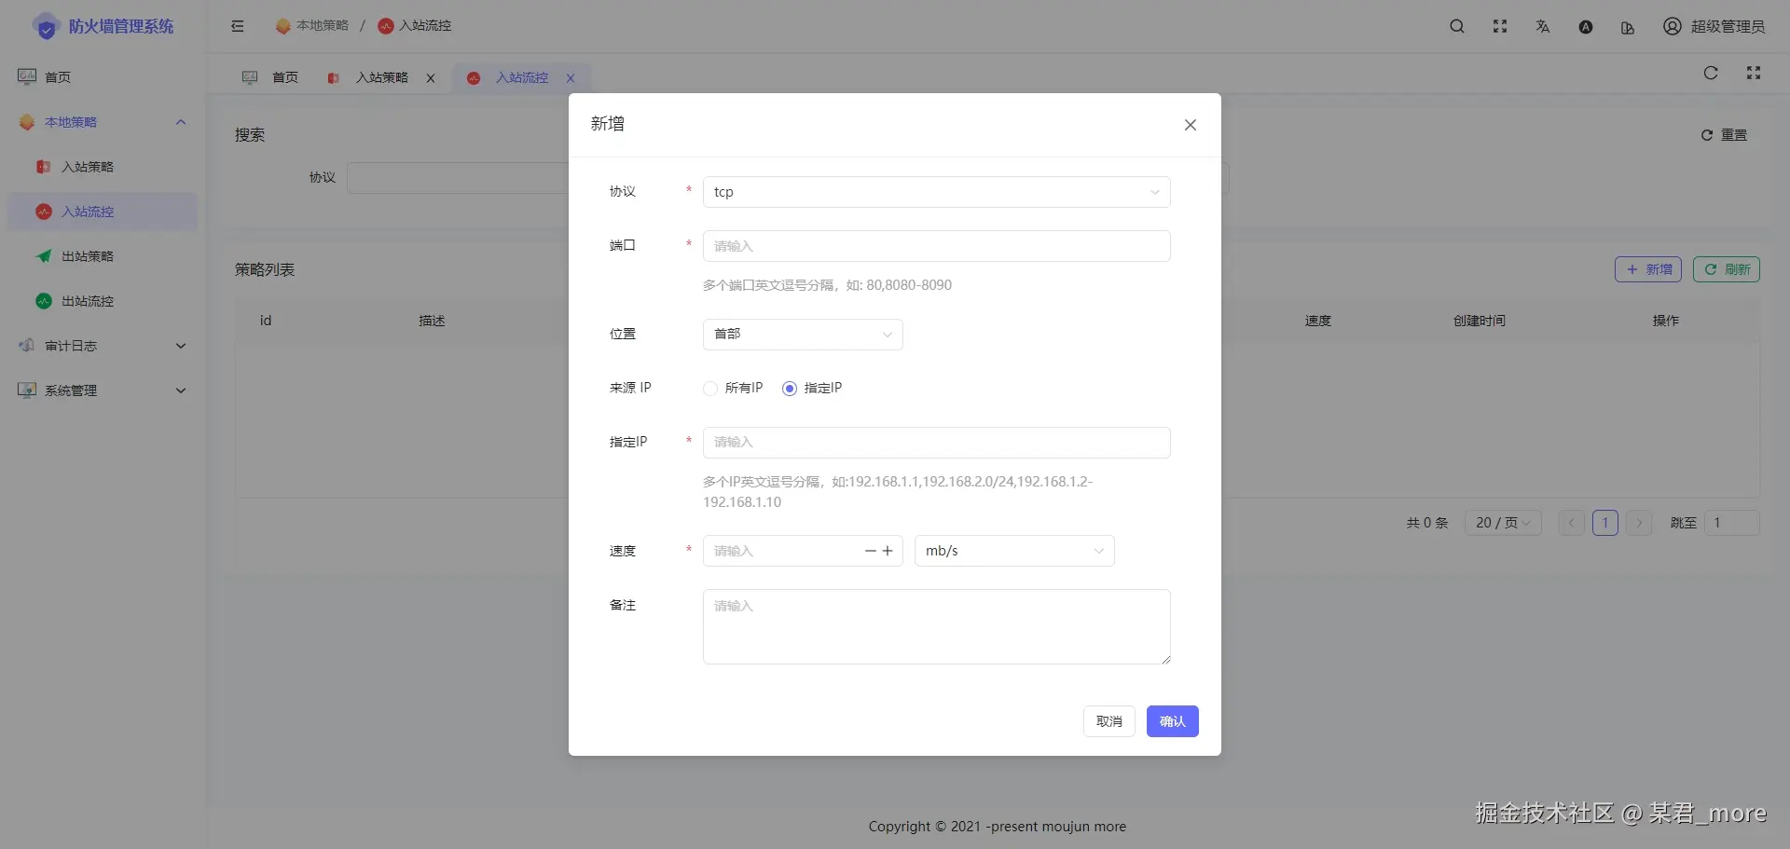Click the 创建时间 column header

pyautogui.click(x=1480, y=321)
